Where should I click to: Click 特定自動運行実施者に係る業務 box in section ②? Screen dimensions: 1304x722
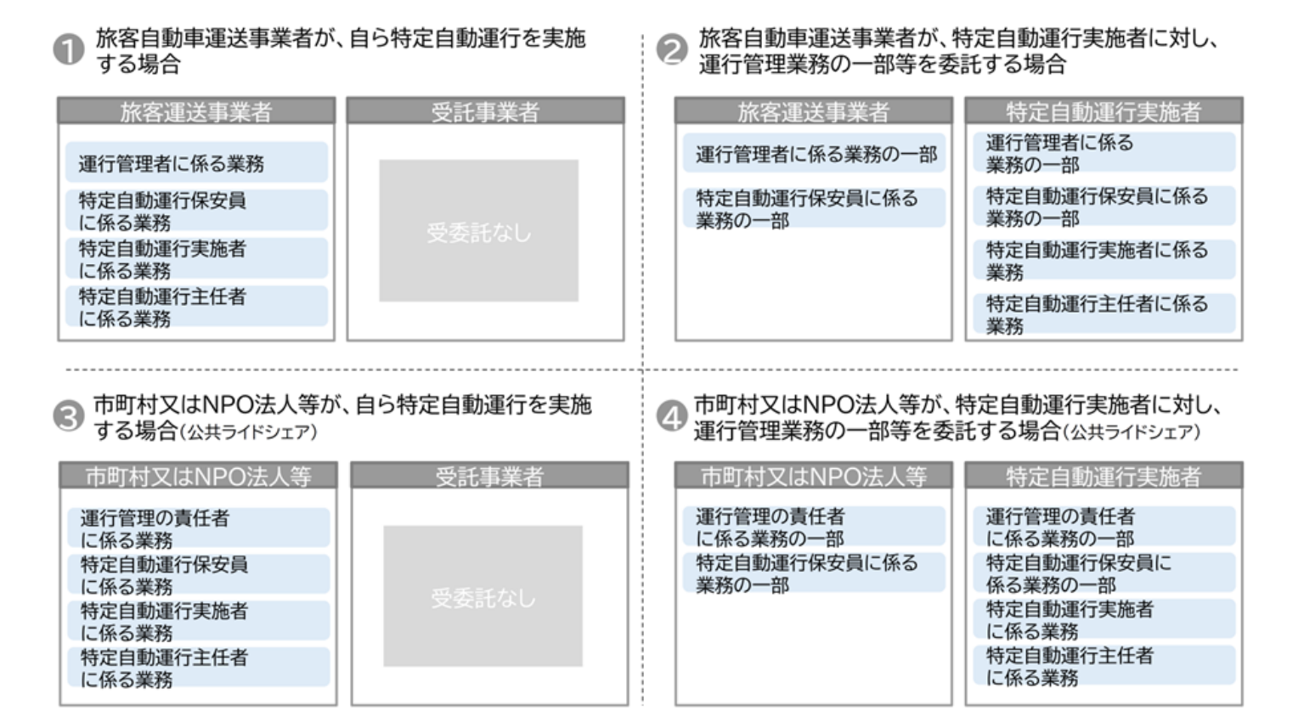click(x=1104, y=261)
